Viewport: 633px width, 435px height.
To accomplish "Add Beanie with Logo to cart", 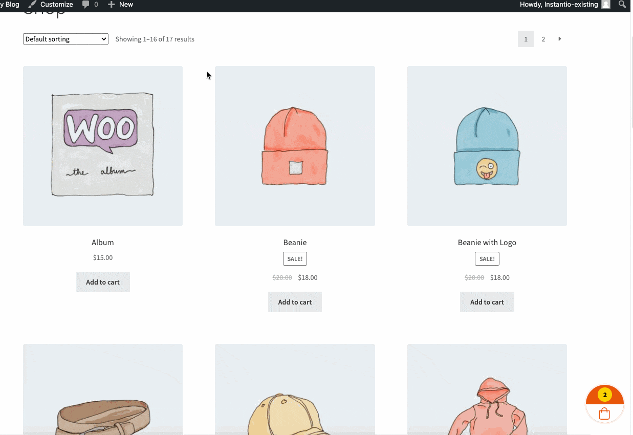I will (487, 302).
